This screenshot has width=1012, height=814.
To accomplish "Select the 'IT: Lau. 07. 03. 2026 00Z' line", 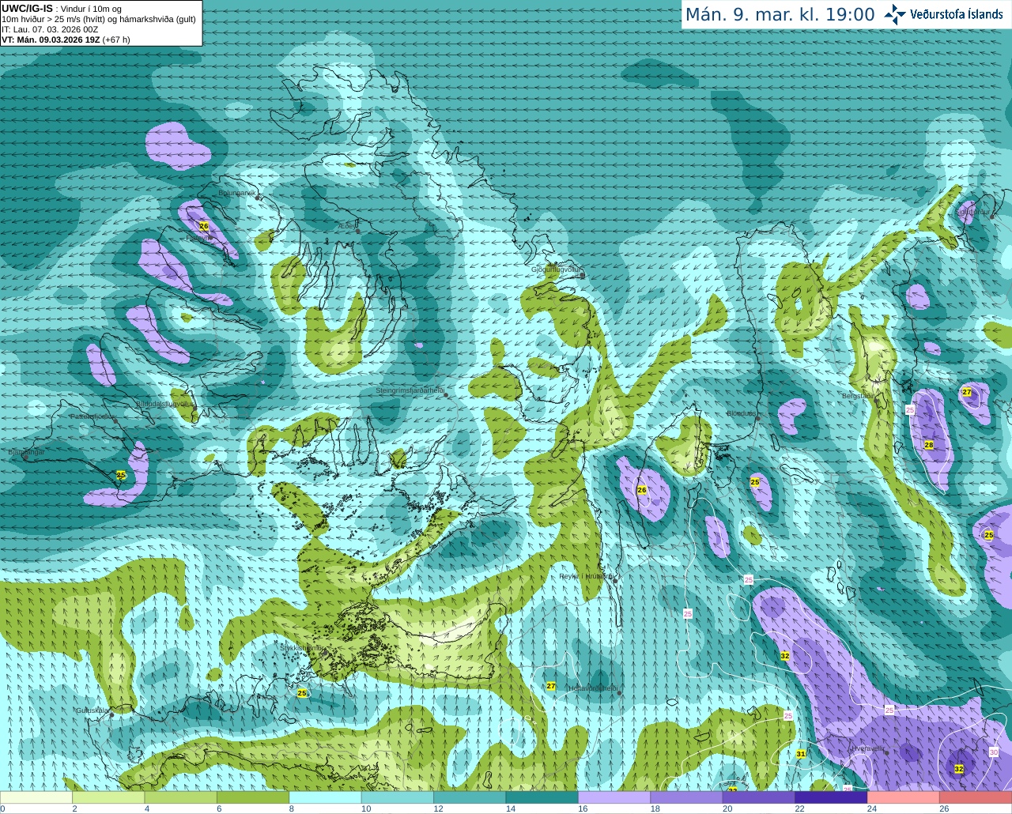I will (x=50, y=29).
